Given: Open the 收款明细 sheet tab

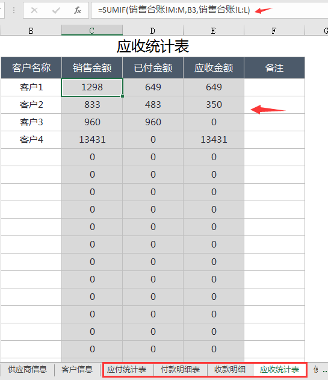Looking at the screenshot, I should 230,370.
